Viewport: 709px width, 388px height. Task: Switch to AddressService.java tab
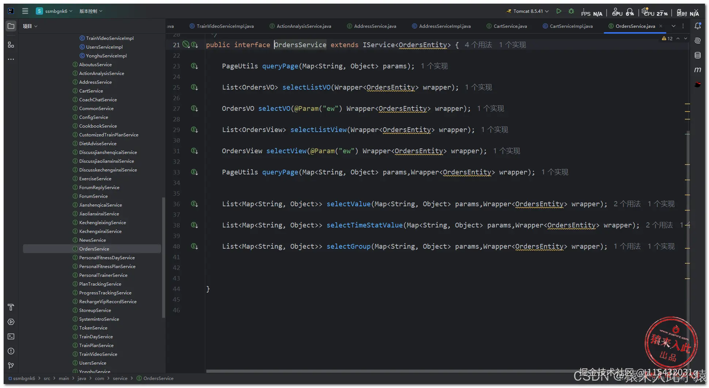(371, 26)
